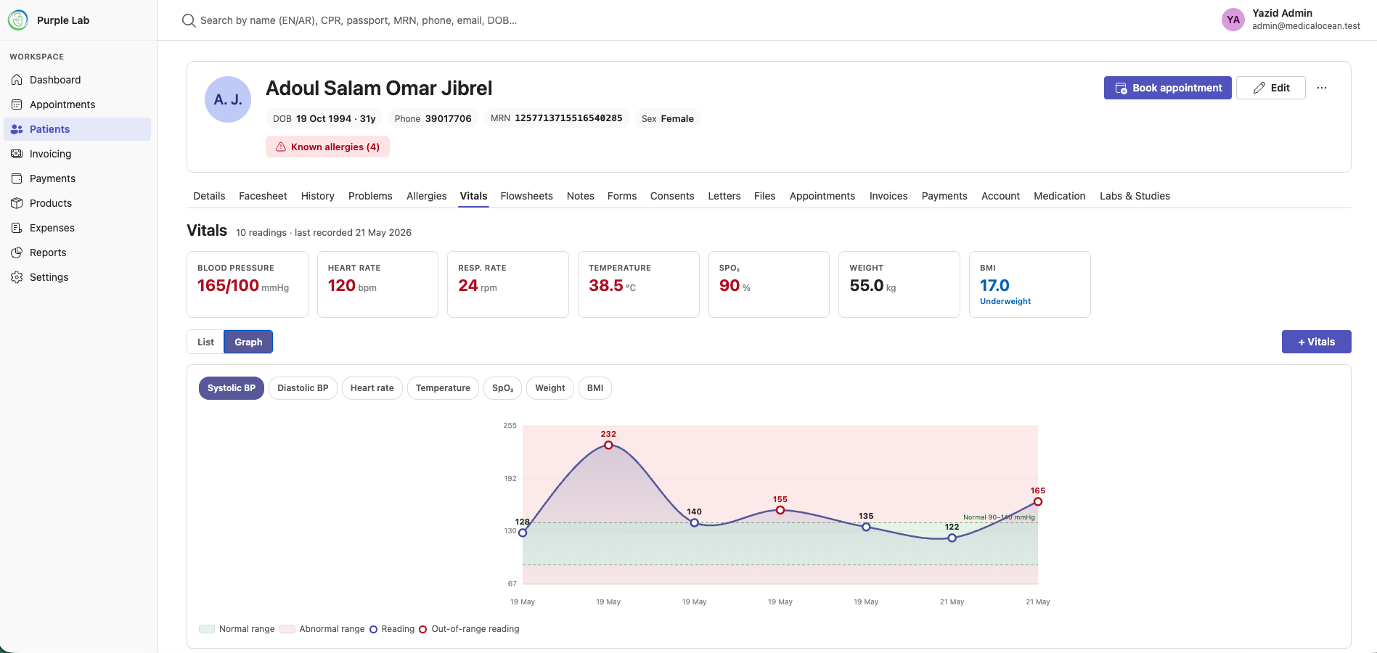Click the allergy warning triangle icon
The width and height of the screenshot is (1377, 653).
(281, 147)
